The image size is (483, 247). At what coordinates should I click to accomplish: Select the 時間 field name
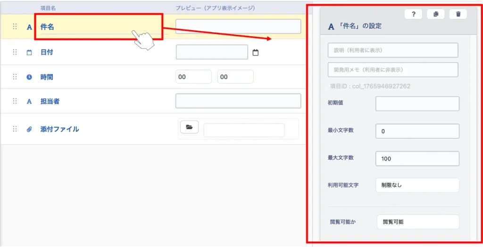[x=47, y=77]
